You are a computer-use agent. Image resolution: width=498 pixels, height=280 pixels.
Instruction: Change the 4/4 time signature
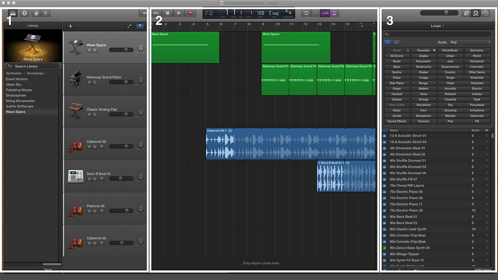pyautogui.click(x=288, y=13)
